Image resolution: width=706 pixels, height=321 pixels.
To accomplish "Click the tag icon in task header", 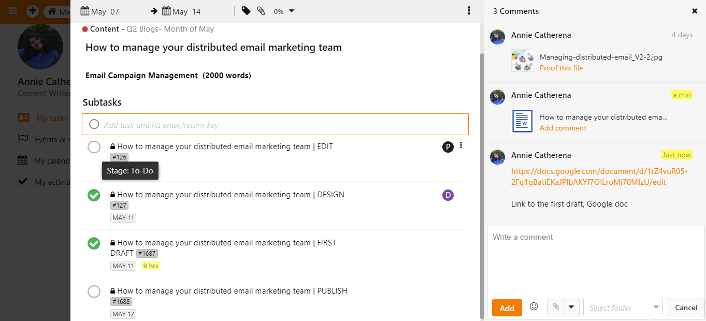I will (246, 11).
